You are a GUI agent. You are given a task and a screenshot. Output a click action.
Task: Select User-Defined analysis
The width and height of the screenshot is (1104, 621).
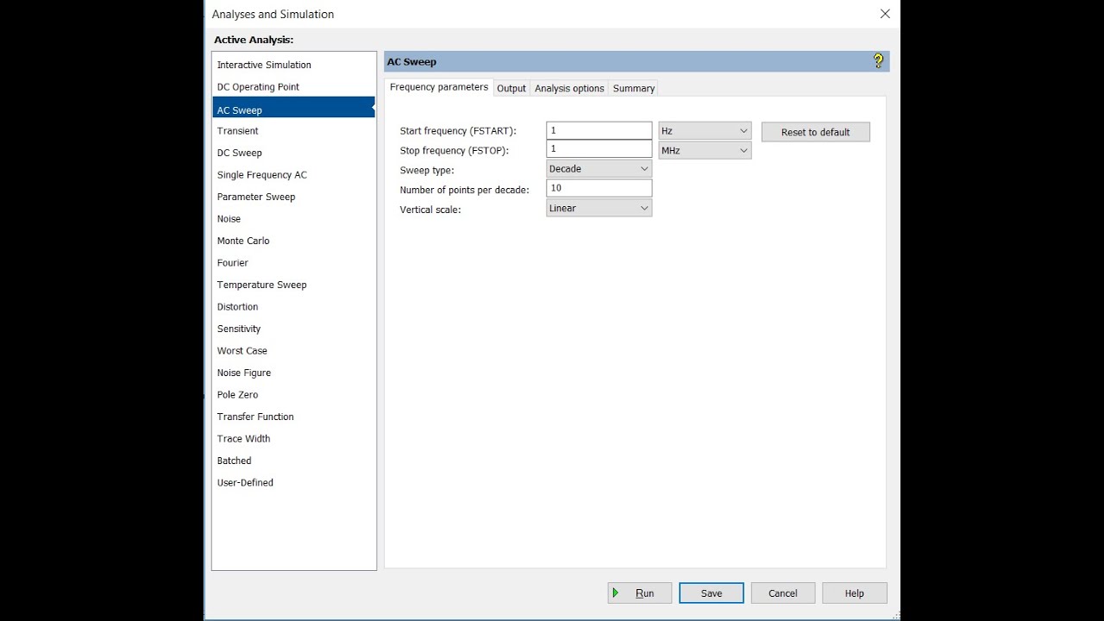[294, 483]
